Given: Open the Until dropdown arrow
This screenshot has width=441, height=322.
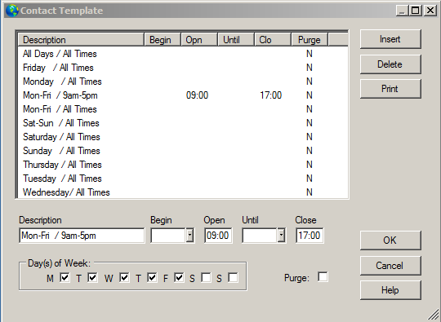Looking at the screenshot, I should coord(281,236).
